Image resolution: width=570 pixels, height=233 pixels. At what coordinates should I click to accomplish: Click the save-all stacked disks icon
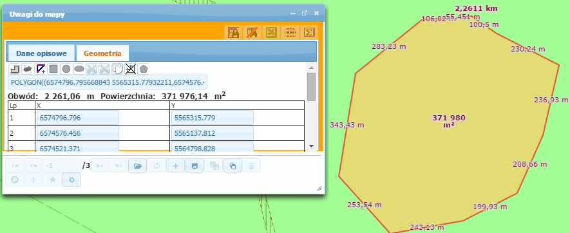coord(214,166)
